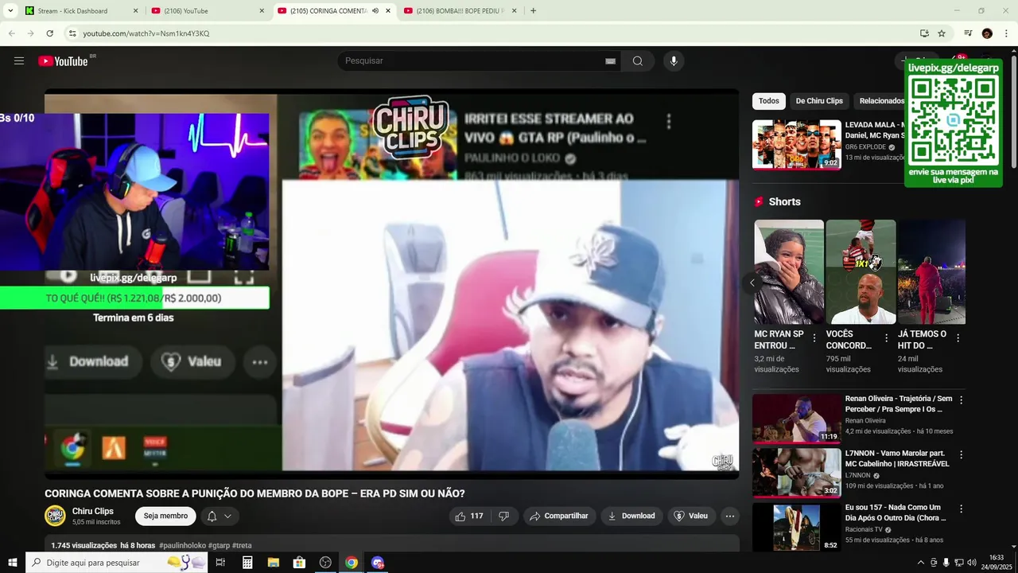The width and height of the screenshot is (1018, 573).
Task: Select the Relacionados chip
Action: (x=882, y=101)
